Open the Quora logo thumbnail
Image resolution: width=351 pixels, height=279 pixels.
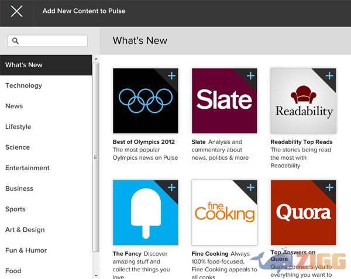point(303,212)
